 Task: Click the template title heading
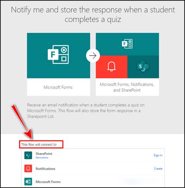click(x=93, y=14)
